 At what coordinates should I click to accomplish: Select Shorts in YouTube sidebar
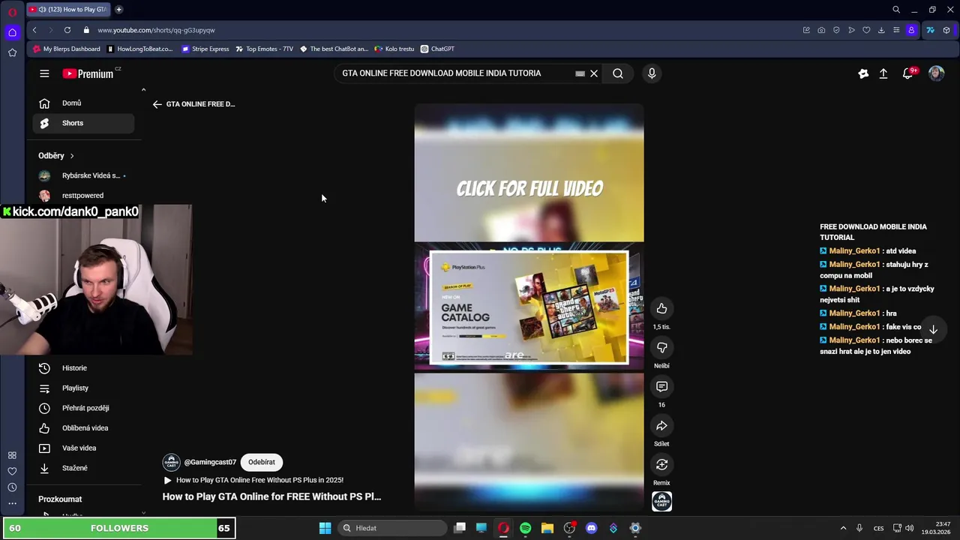(x=83, y=123)
